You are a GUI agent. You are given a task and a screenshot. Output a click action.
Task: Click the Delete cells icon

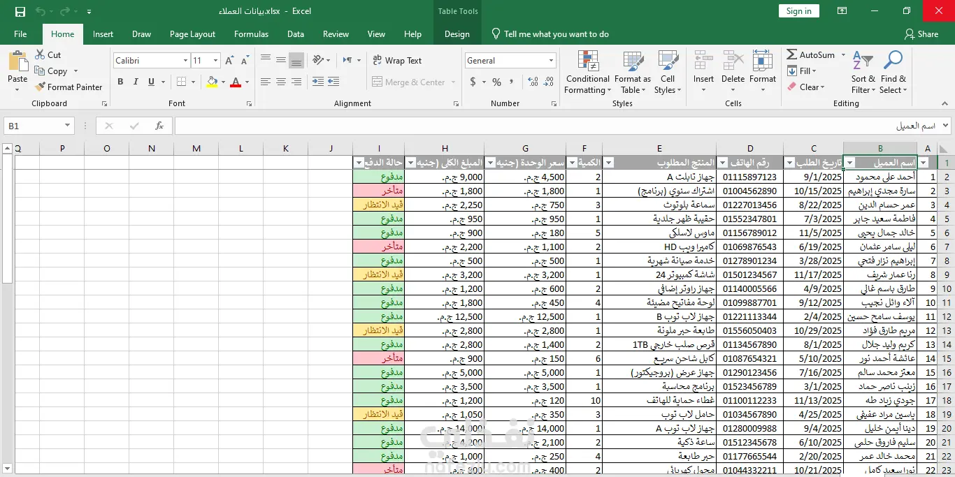pyautogui.click(x=733, y=61)
